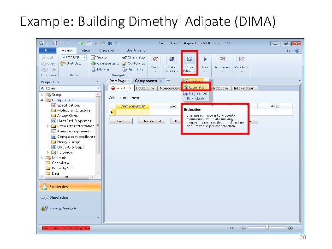Open the All Items filter dropdown
Image resolution: width=332 pixels, height=249 pixels.
[x=99, y=88]
